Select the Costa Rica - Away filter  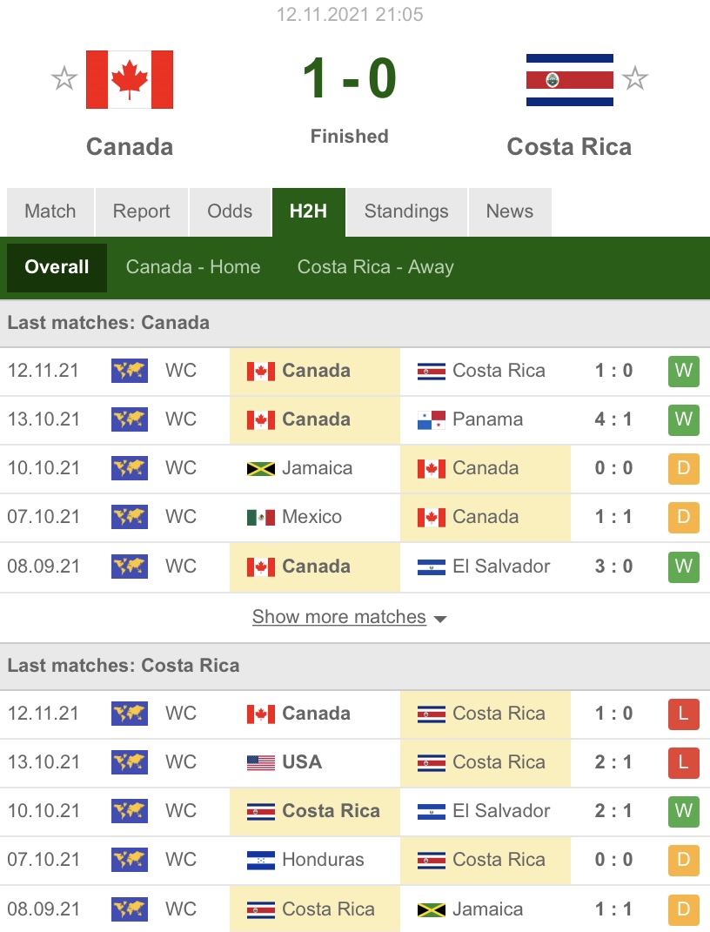[x=376, y=267]
